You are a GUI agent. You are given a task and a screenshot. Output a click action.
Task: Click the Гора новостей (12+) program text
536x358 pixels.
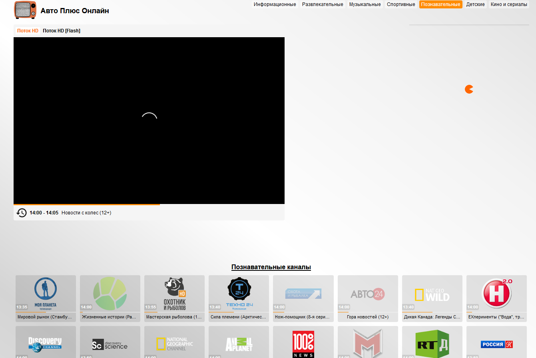367,317
